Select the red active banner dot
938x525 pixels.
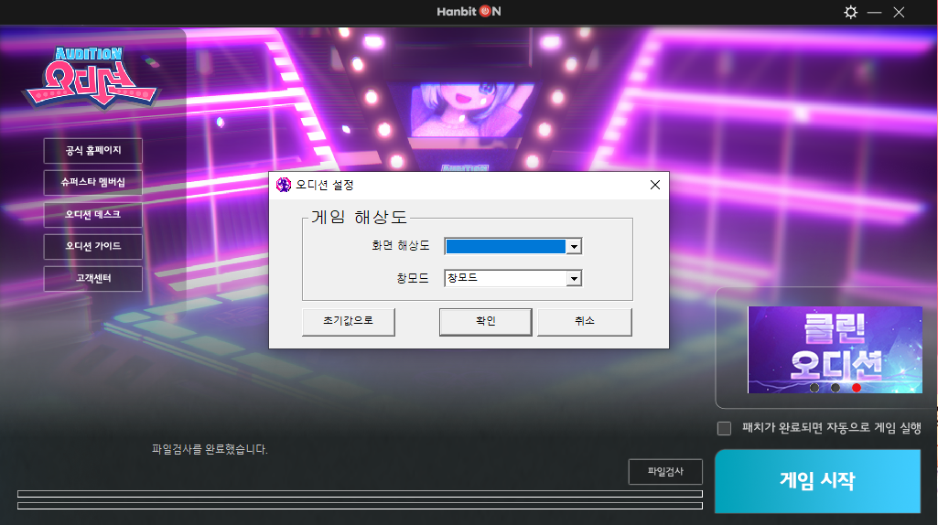[856, 388]
